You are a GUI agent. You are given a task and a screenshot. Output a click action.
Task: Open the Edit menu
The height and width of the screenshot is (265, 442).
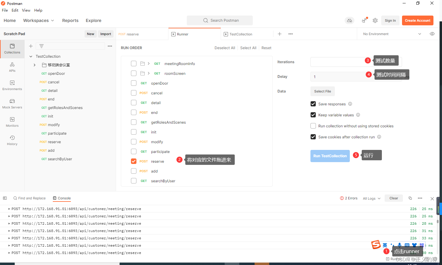[x=15, y=10]
